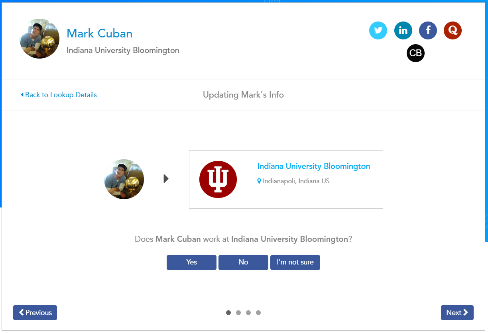Answer Yes to the work question

coord(191,262)
